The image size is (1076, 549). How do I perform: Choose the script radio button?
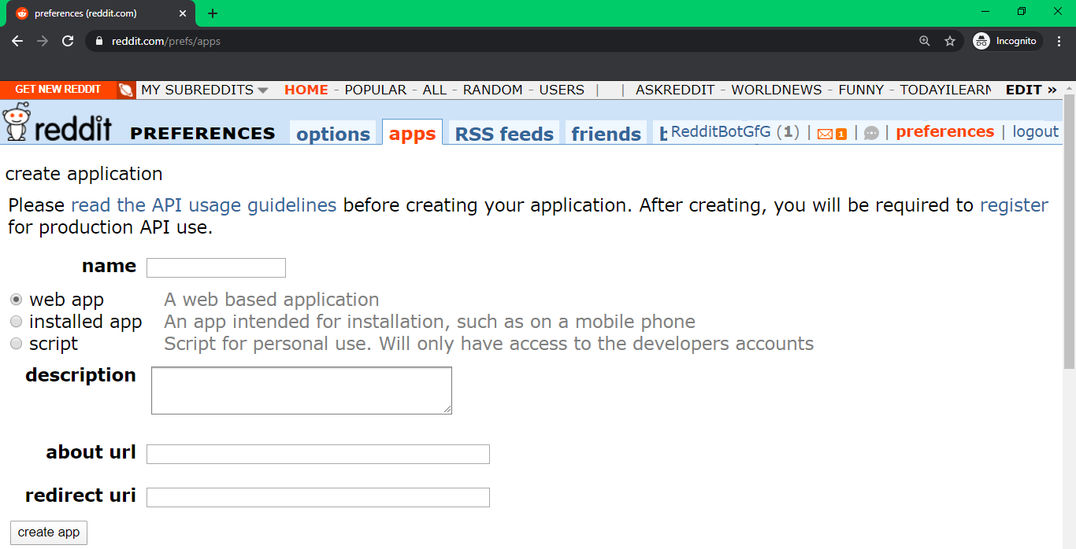[x=16, y=344]
